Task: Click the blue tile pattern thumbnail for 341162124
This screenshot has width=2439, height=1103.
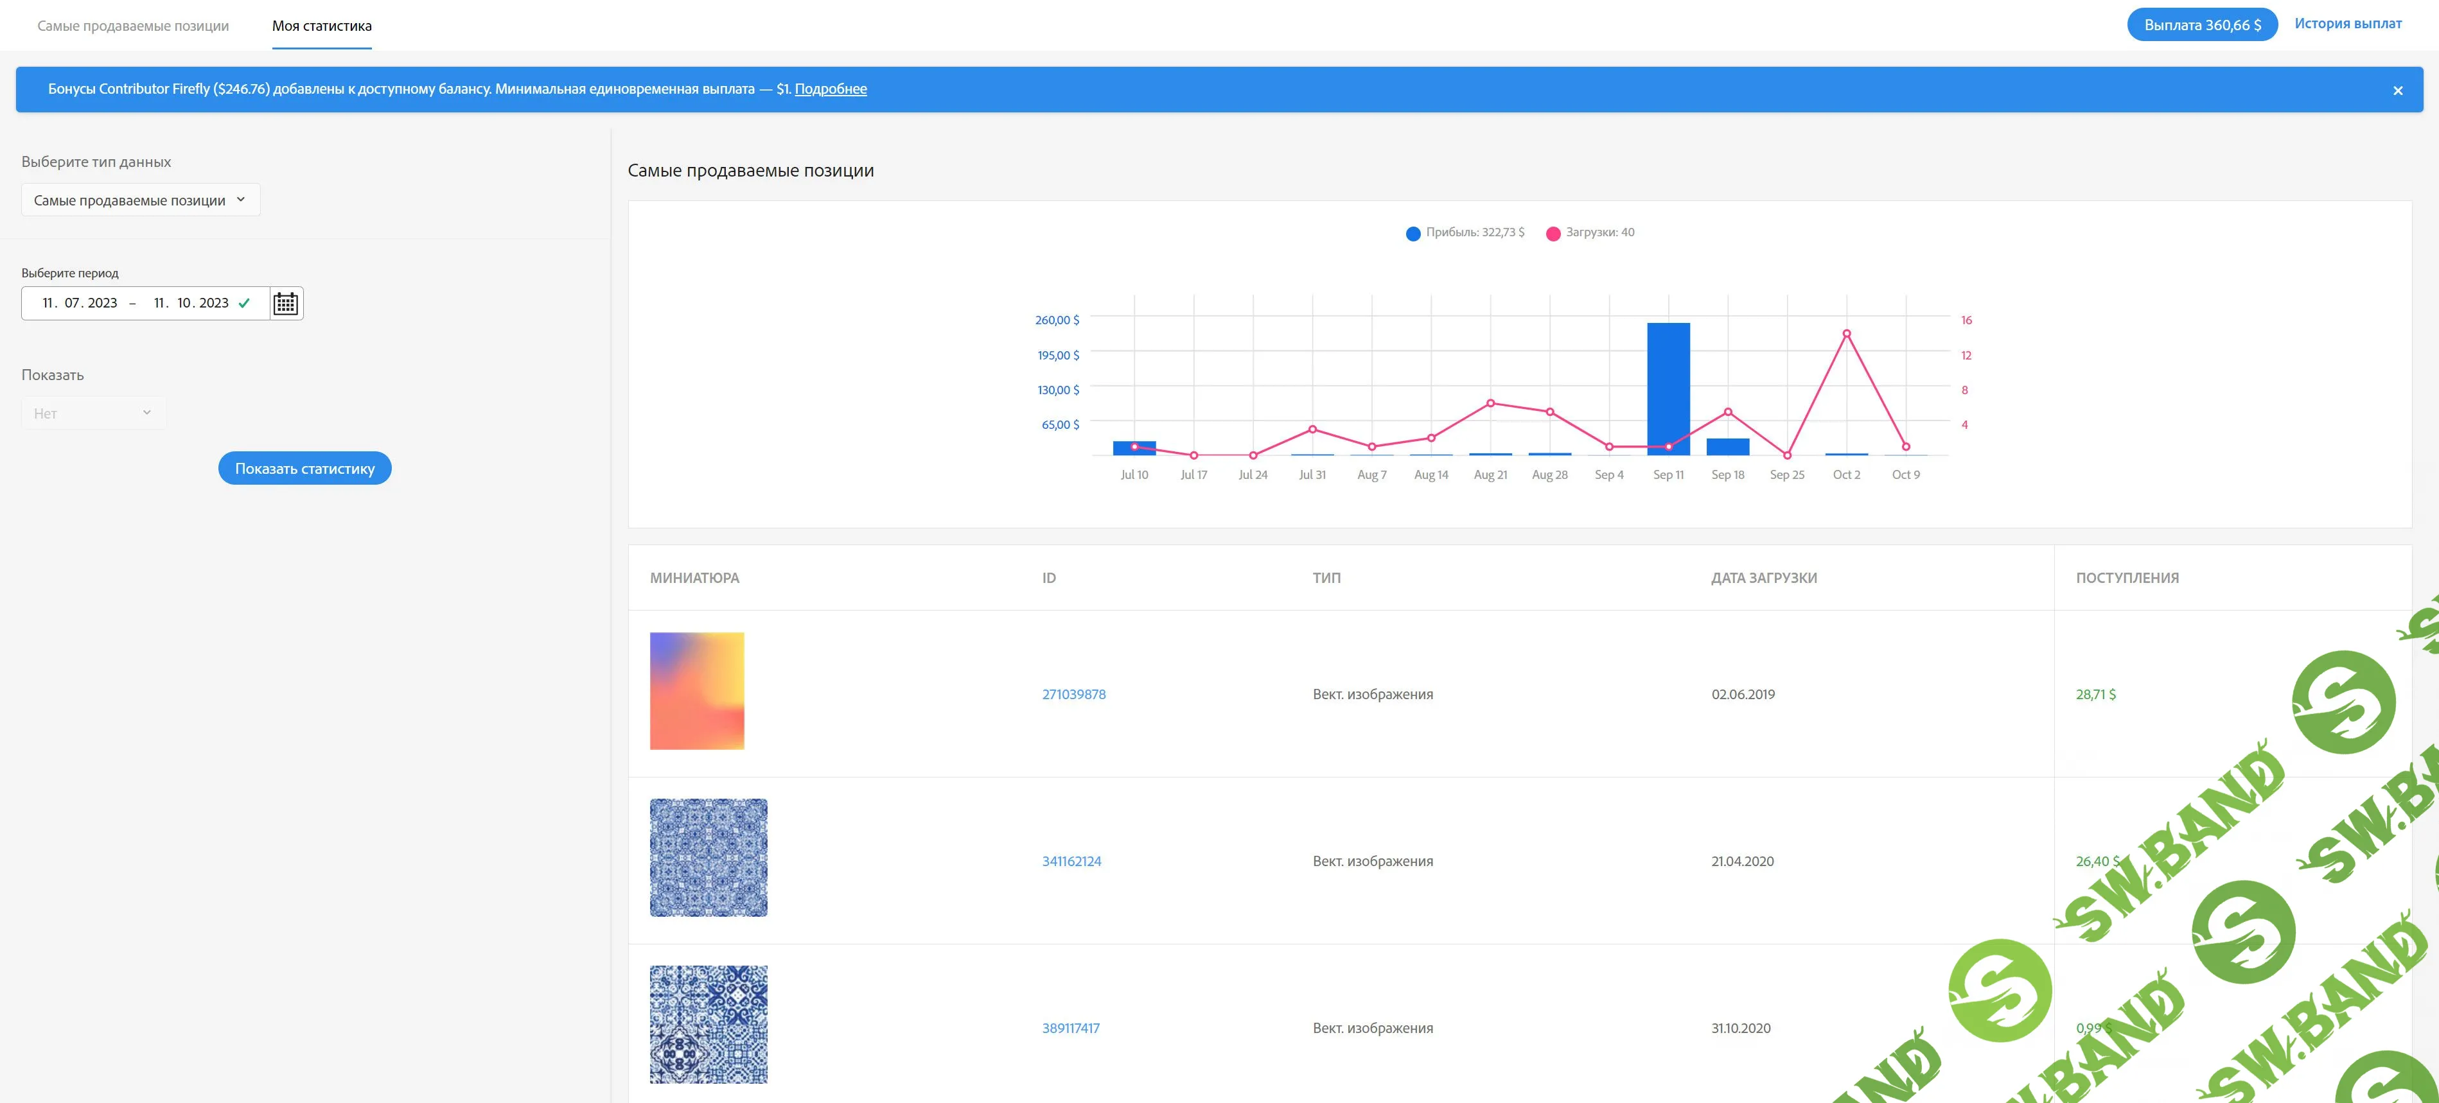Action: pyautogui.click(x=709, y=857)
